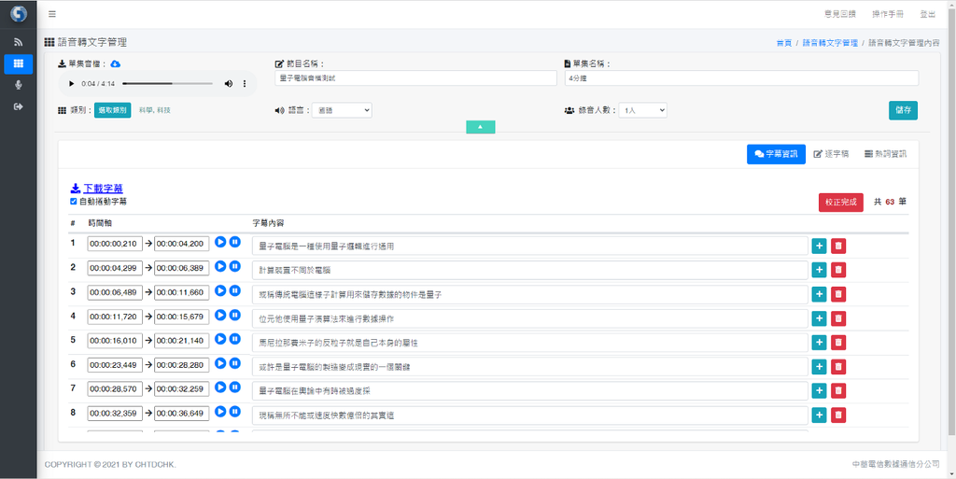Edit row 4 end time 00:00:15,679
956x479 pixels.
tap(182, 317)
